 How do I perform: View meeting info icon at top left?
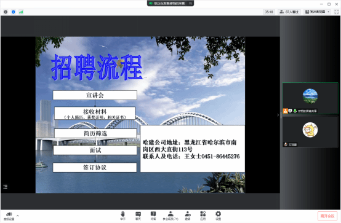[6, 12]
